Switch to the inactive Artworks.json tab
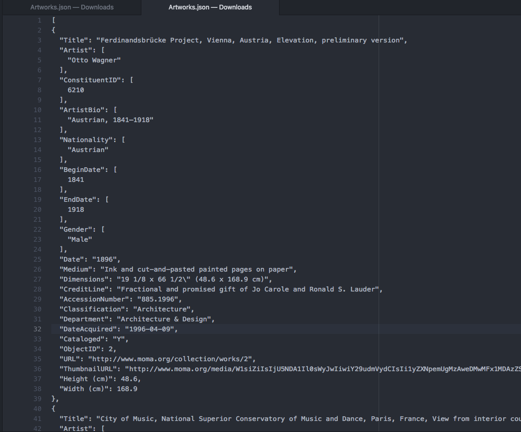 (72, 7)
